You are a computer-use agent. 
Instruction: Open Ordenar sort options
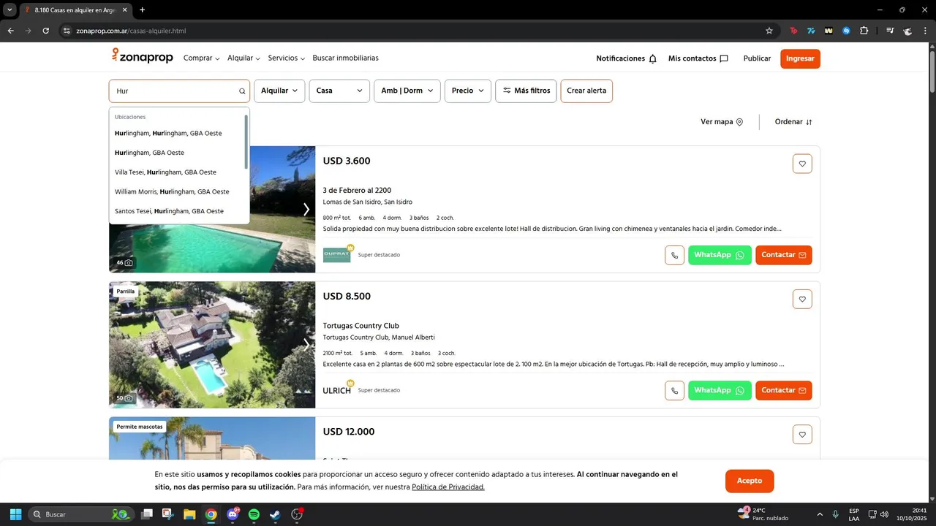(793, 122)
